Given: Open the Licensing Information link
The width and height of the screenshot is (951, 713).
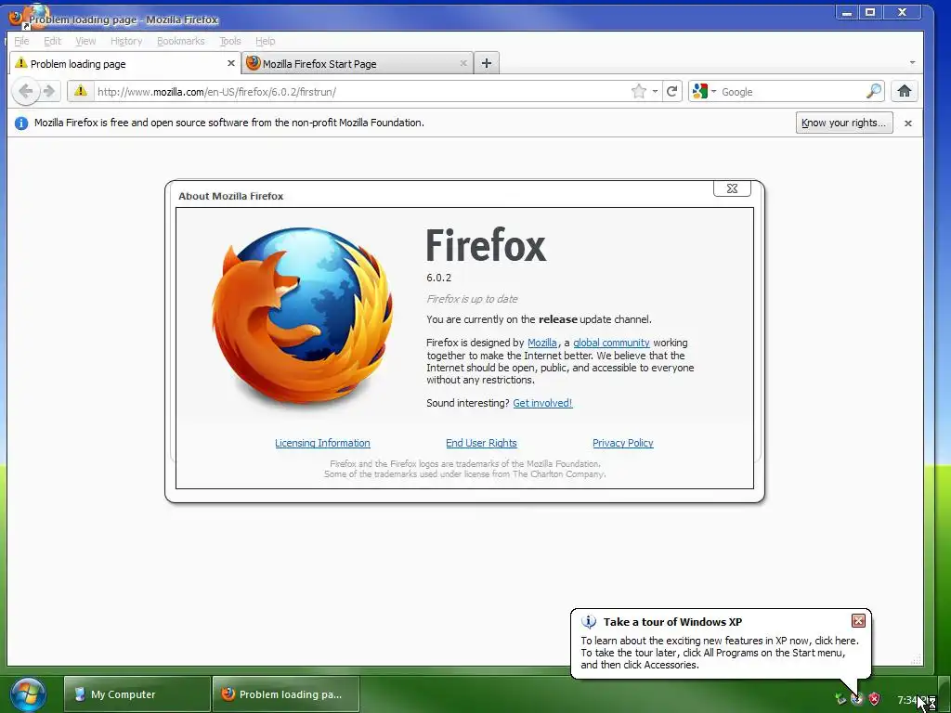Looking at the screenshot, I should [x=322, y=443].
